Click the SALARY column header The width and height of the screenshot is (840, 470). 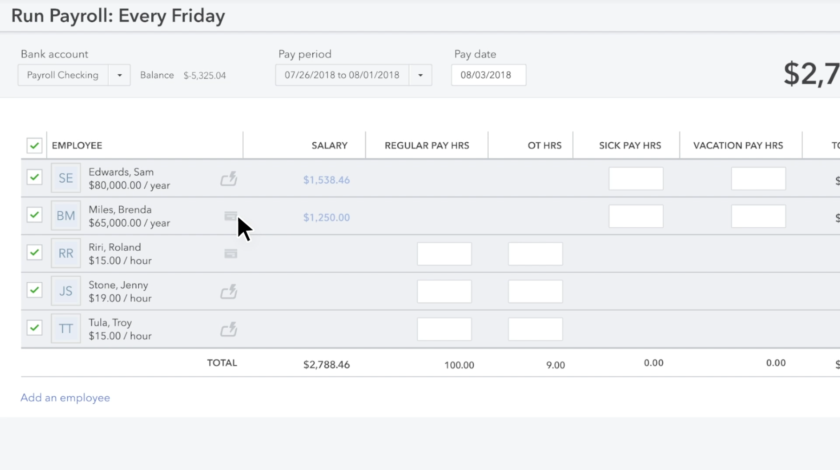click(330, 146)
